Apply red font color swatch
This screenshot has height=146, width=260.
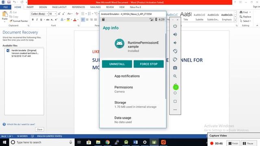(75, 20)
